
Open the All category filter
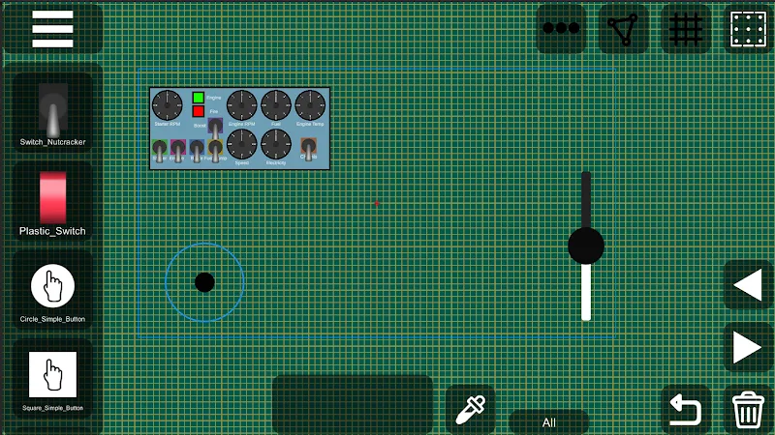pyautogui.click(x=548, y=422)
